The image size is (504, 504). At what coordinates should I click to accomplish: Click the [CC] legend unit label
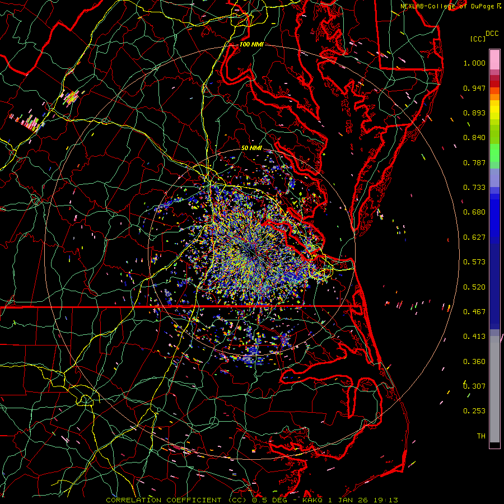(477, 39)
